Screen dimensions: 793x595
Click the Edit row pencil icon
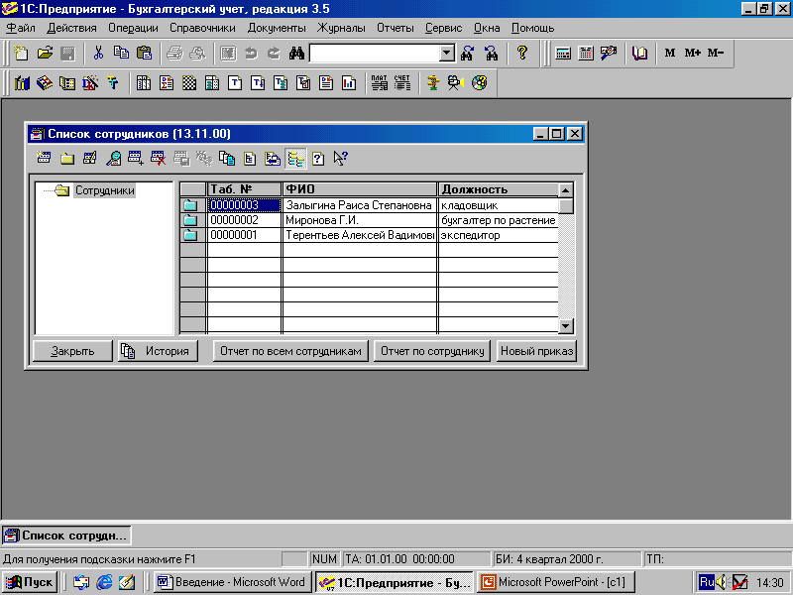[90, 159]
